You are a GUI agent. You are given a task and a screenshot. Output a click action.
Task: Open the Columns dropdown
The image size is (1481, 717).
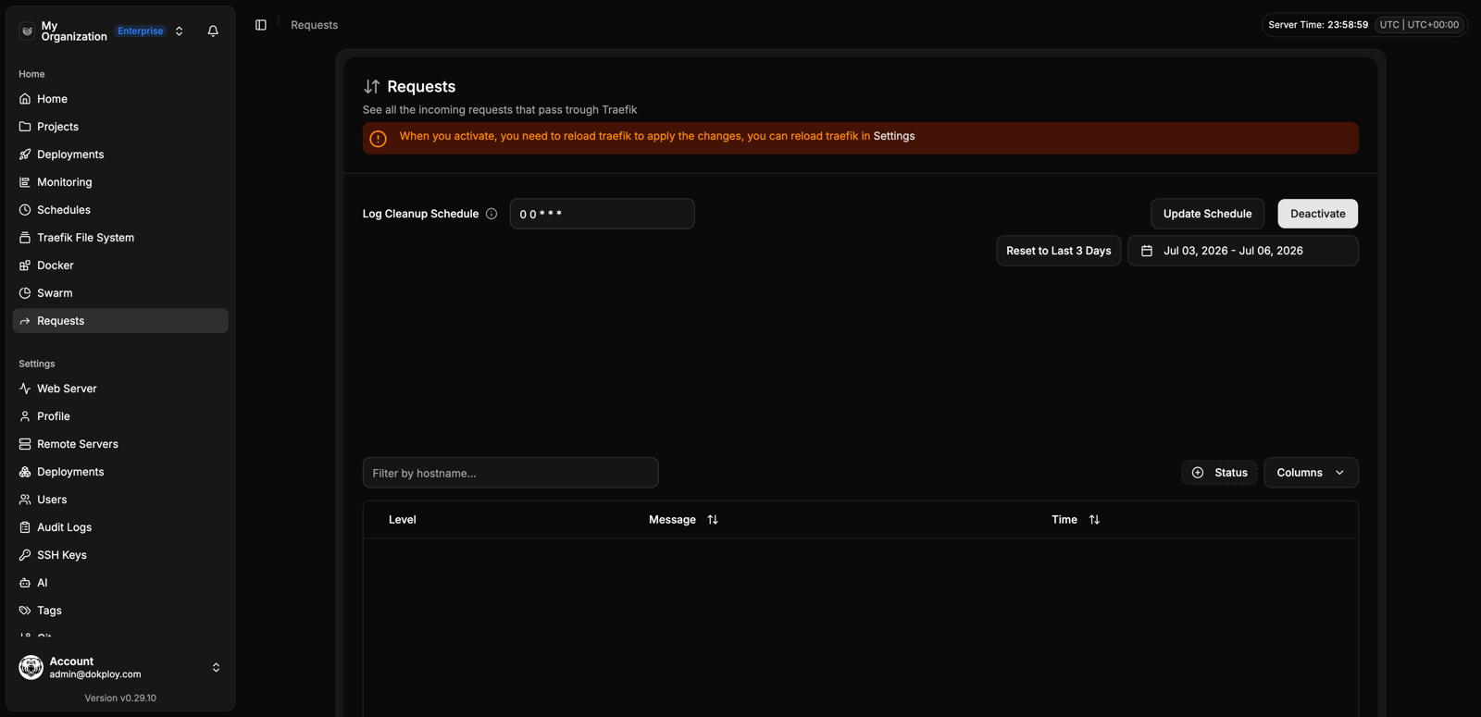click(1311, 473)
